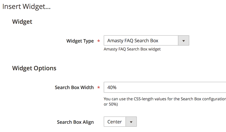Click the CSS-length values hint text
Image resolution: width=226 pixels, height=132 pixels.
tap(165, 99)
